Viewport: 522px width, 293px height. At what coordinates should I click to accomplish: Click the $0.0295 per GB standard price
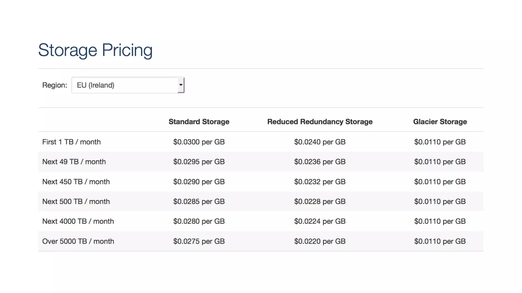pos(199,162)
